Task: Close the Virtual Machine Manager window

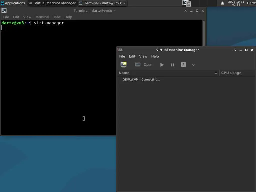Action: (x=252, y=50)
